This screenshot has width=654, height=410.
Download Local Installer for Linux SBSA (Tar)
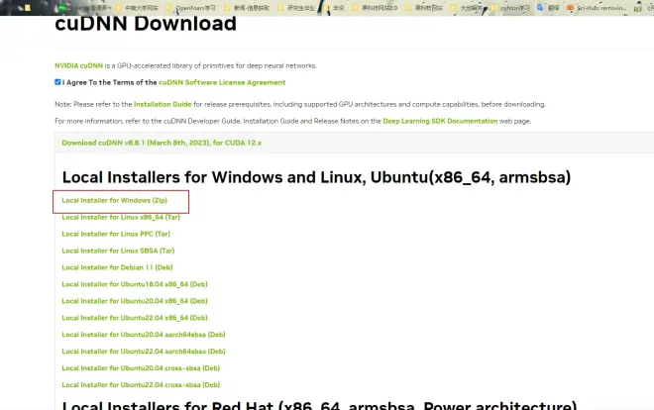pyautogui.click(x=118, y=251)
